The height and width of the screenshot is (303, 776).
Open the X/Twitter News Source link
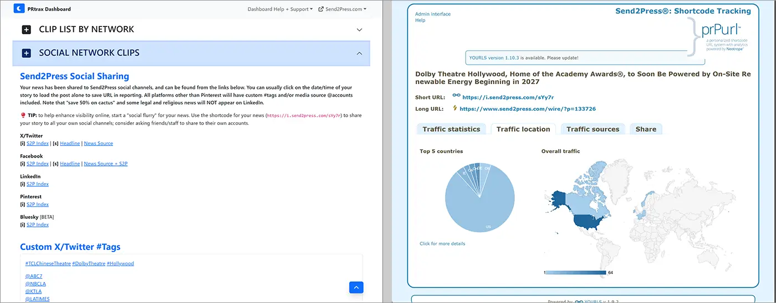98,143
